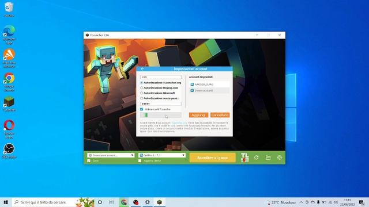Open the Windows Start menu
This screenshot has width=369, height=207.
click(6, 202)
